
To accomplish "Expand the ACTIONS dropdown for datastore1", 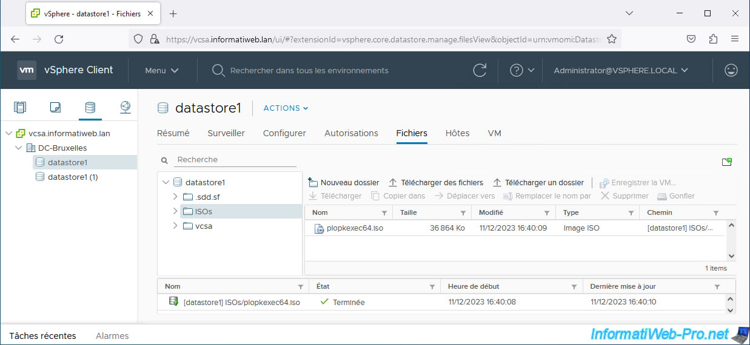I will click(x=286, y=108).
